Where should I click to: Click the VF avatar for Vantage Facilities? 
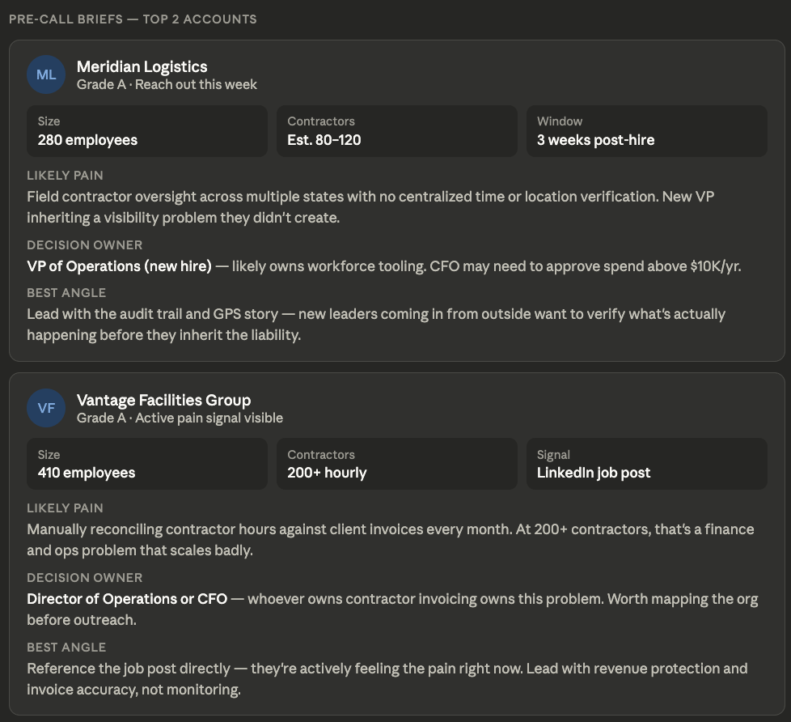(46, 408)
